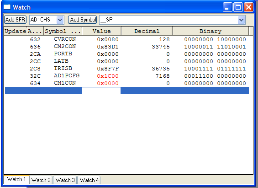Image resolution: width=258 pixels, height=188 pixels.
Task: Click the Decimal column header
Action: pos(147,31)
